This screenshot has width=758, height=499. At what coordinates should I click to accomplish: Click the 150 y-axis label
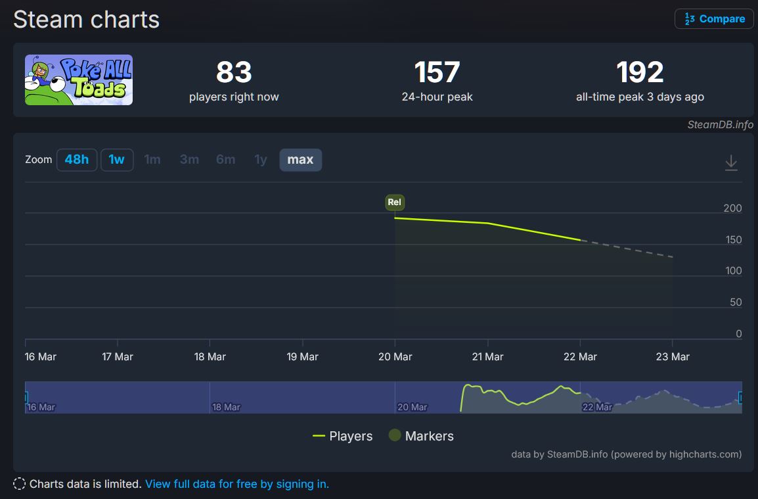[733, 240]
